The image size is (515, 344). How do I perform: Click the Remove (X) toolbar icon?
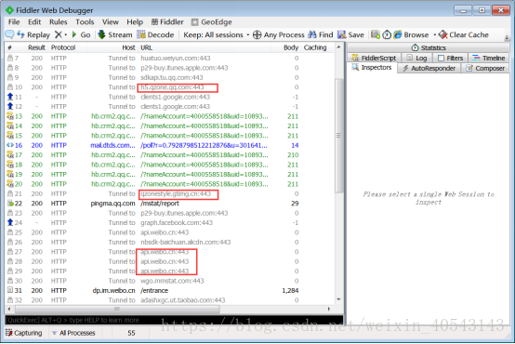click(x=59, y=34)
